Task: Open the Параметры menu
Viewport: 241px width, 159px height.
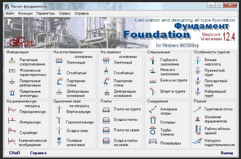Action: pos(46,13)
